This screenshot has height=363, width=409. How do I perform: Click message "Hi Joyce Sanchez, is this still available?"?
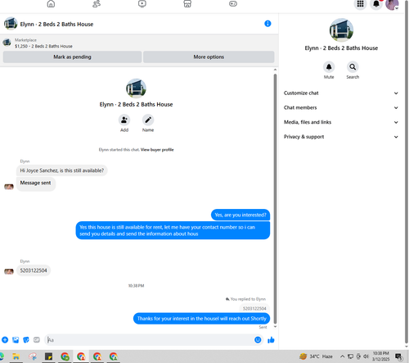tap(62, 170)
